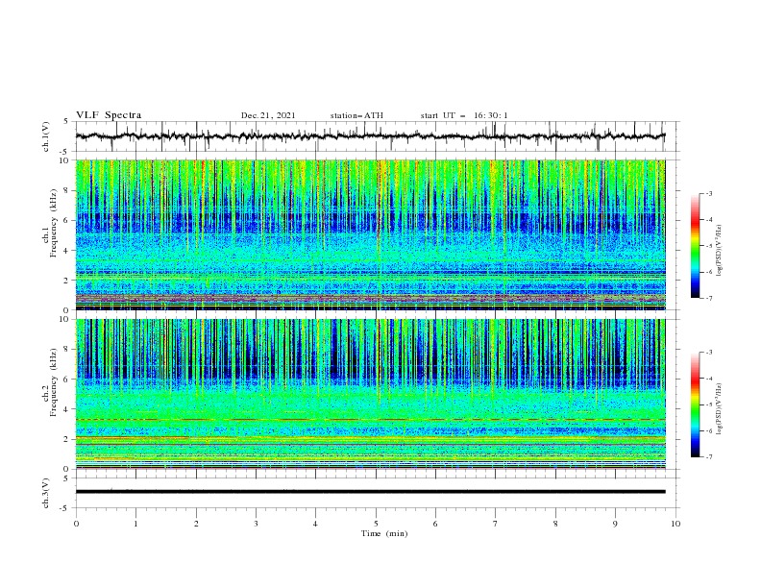Click the ch.2 spectrogram panel
The height and width of the screenshot is (588, 761).
(x=370, y=394)
